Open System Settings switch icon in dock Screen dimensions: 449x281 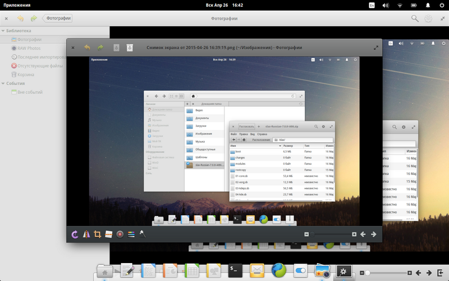(300, 271)
